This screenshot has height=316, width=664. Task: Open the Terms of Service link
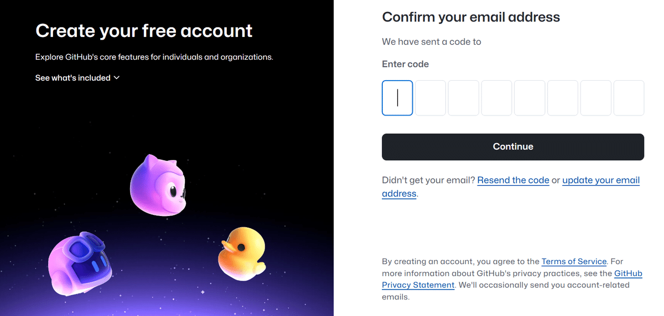[574, 261]
